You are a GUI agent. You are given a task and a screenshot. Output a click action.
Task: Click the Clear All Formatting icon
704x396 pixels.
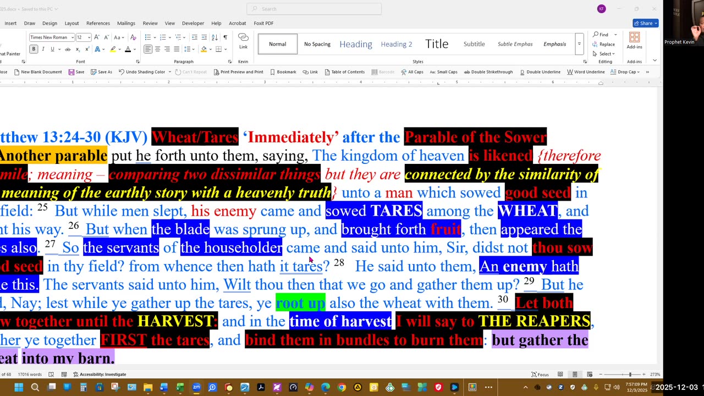click(133, 37)
